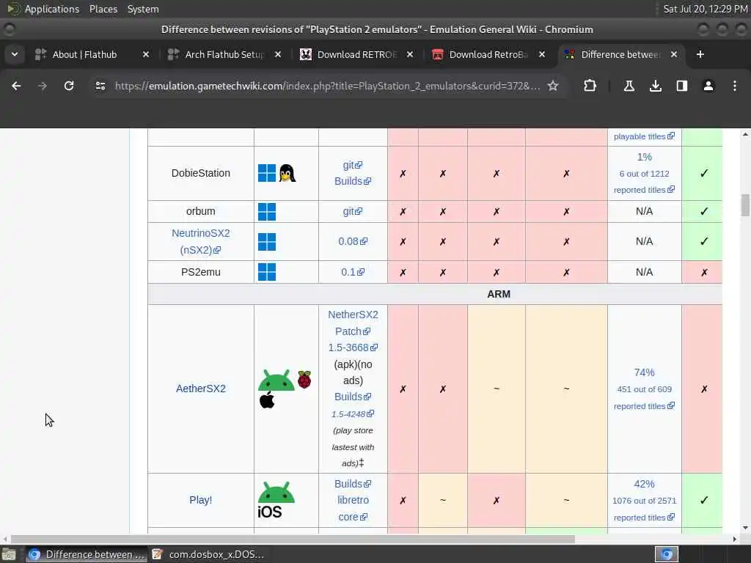Close the Download RETROBAT tab
The height and width of the screenshot is (563, 751).
(410, 54)
